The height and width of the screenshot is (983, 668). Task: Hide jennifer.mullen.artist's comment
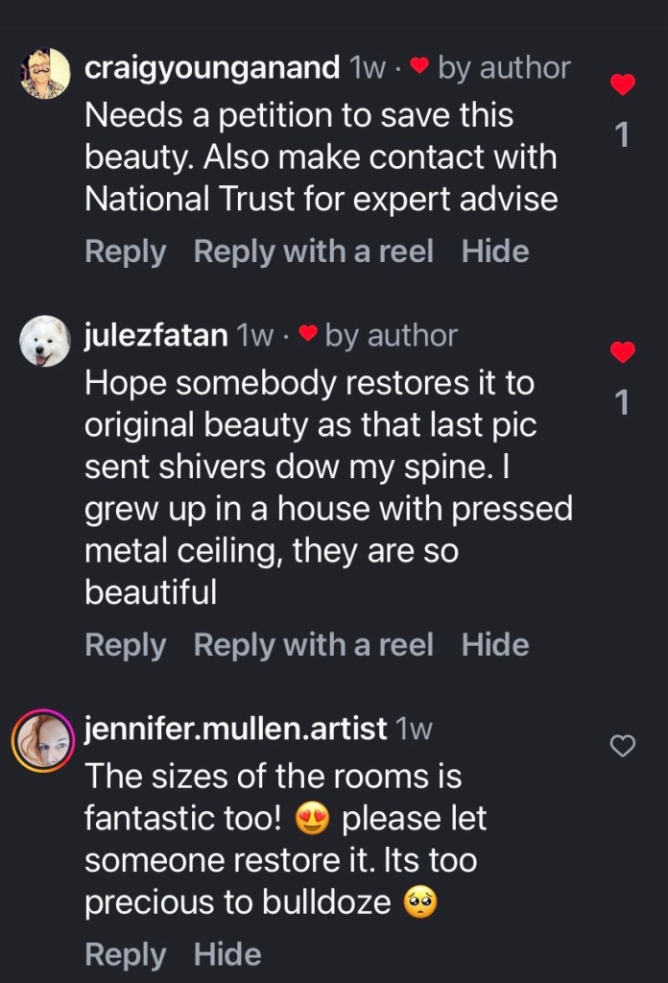(x=227, y=954)
